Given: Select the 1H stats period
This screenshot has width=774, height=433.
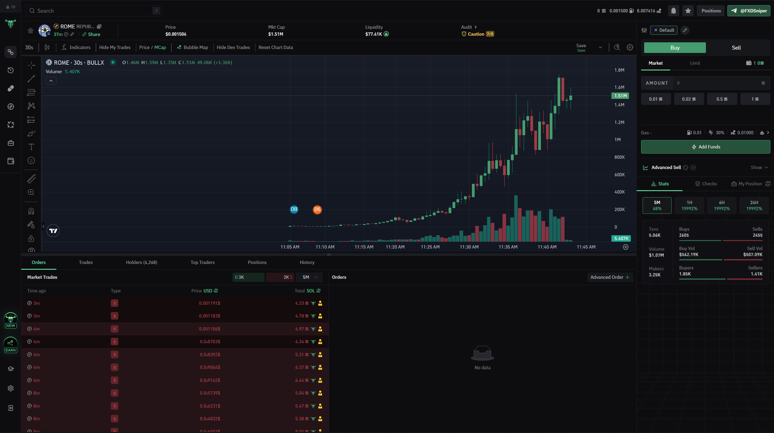Looking at the screenshot, I should pos(689,206).
